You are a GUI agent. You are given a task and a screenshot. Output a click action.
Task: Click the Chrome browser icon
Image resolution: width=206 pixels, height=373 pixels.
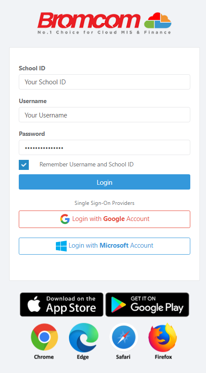44,337
